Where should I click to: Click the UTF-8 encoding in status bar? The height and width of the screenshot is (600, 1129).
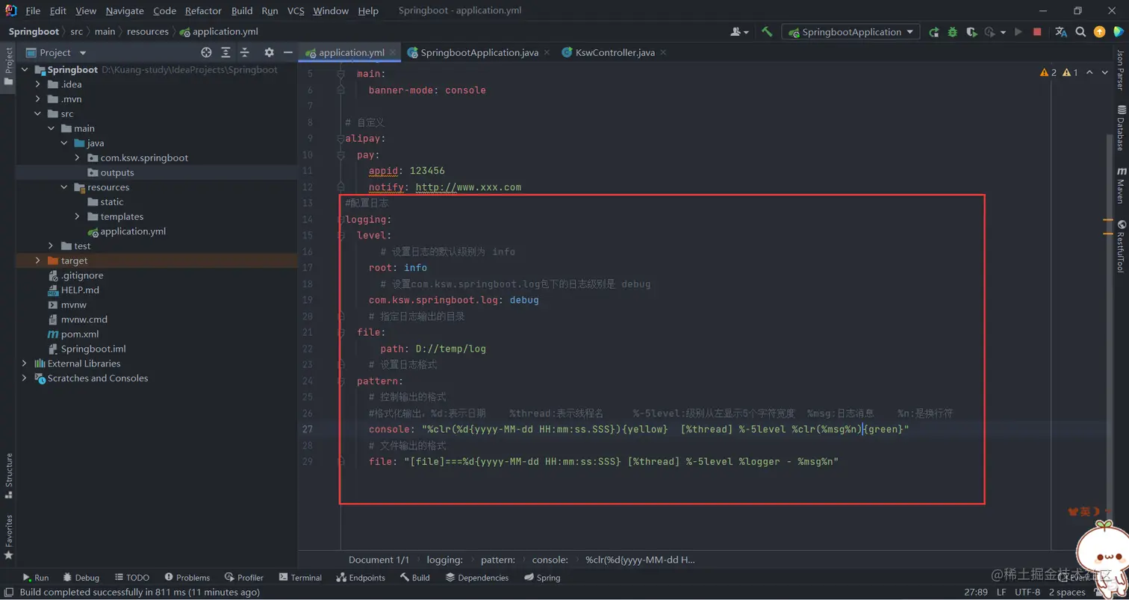click(x=1027, y=592)
